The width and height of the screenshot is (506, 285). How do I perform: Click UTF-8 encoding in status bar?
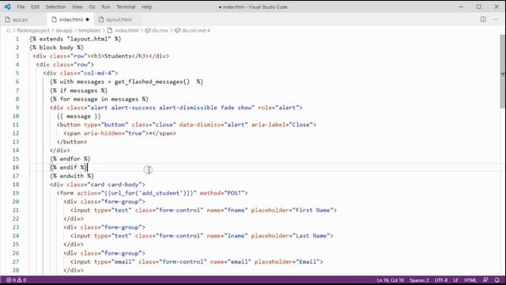441,280
